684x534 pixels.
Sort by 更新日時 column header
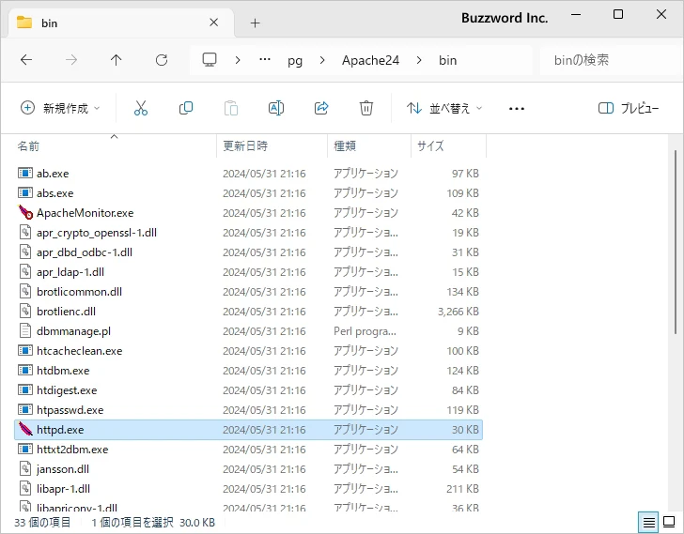245,146
